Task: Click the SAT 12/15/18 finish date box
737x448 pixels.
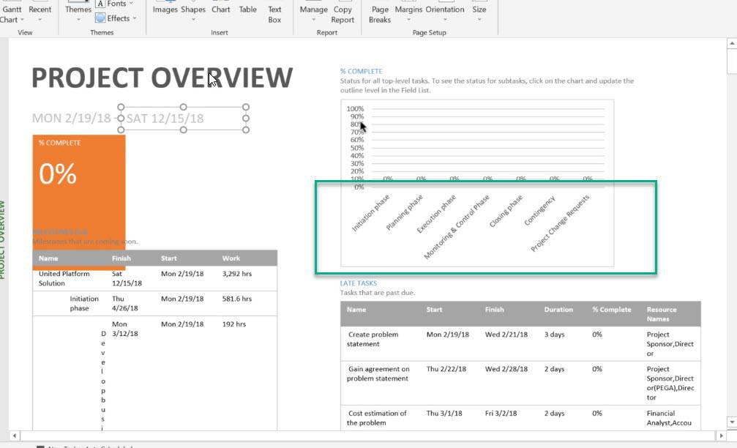Action: point(183,119)
